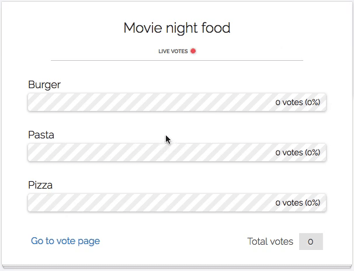Screen dimensions: 354x271
Task: Click the red live votes indicator dot
Action: pyautogui.click(x=193, y=51)
